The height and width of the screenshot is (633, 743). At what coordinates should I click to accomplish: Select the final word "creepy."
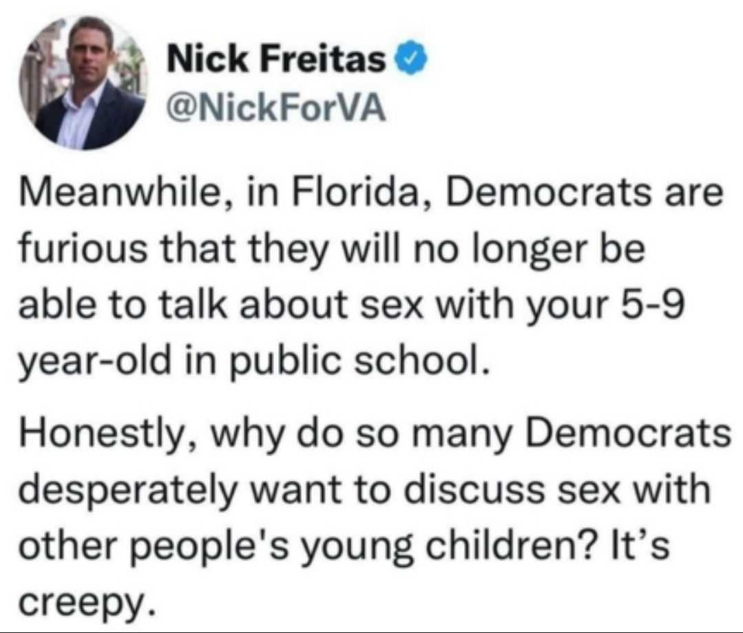(x=87, y=601)
